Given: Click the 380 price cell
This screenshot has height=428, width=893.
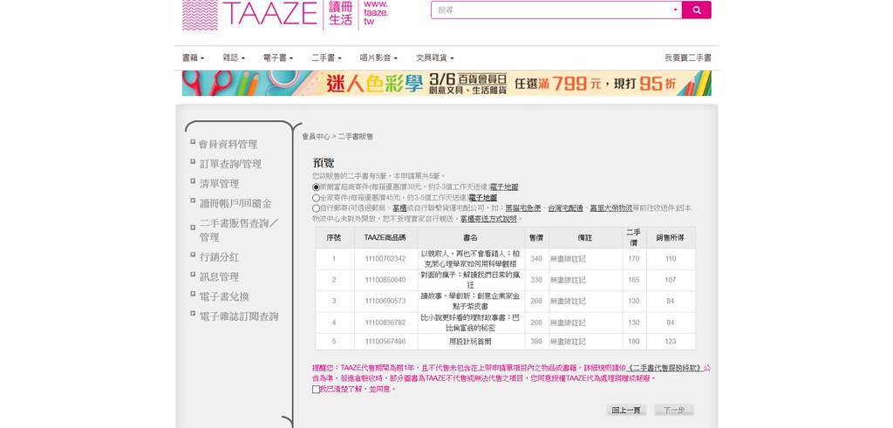Looking at the screenshot, I should (536, 342).
